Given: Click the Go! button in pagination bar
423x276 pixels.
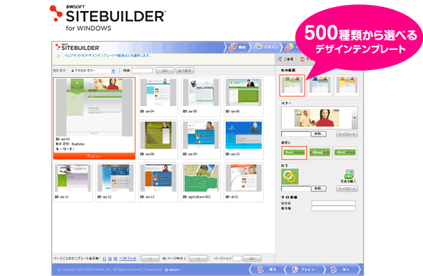Looking at the screenshot, I should click(252, 259).
